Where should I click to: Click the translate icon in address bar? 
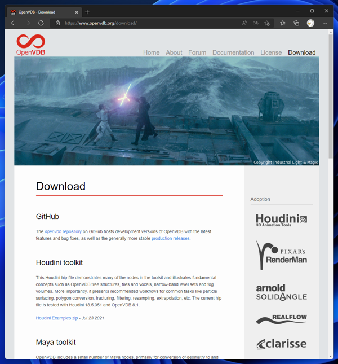256,23
